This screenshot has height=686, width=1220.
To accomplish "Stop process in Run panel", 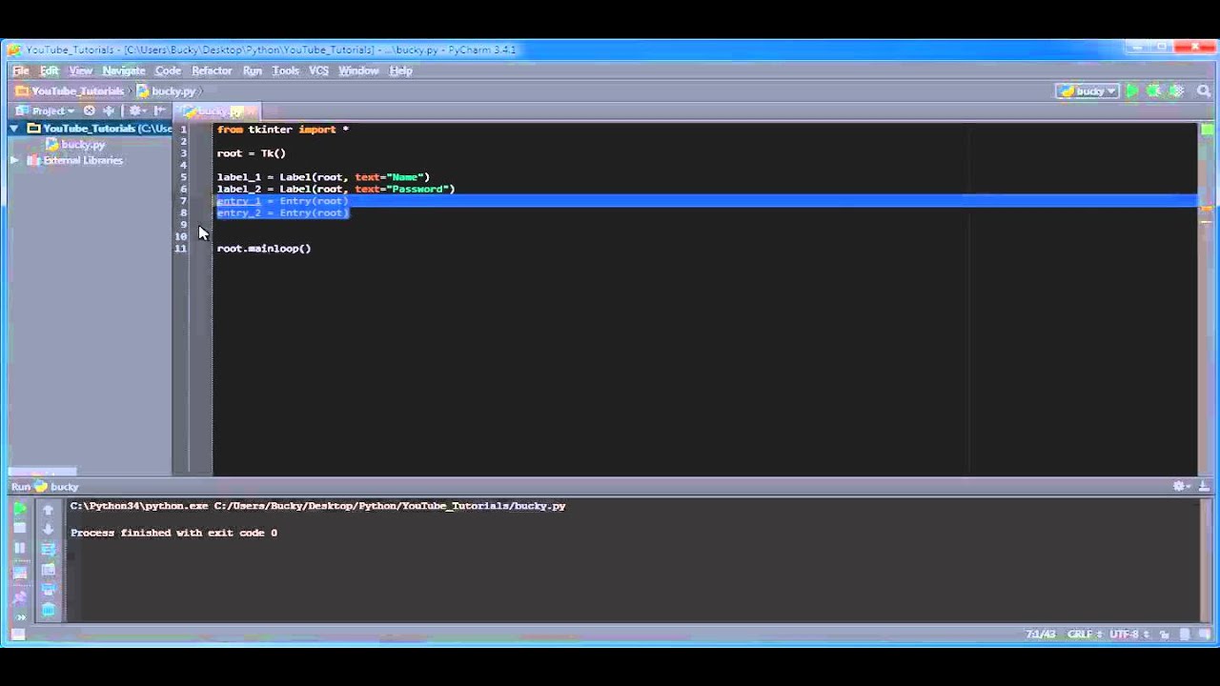I will 19,529.
